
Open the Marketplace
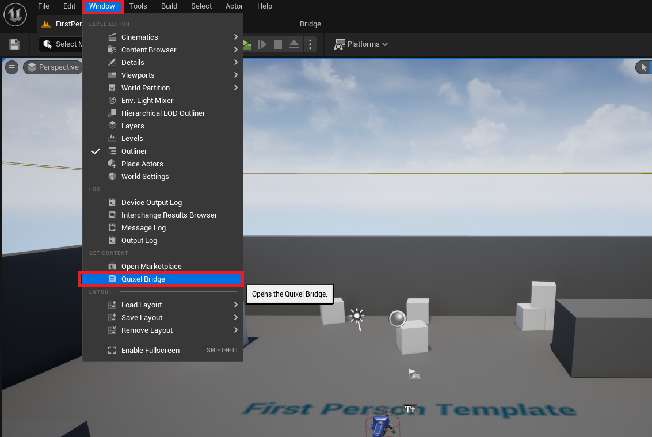coord(150,266)
